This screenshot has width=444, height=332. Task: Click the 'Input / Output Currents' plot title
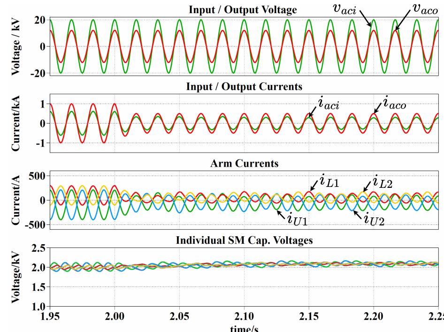[x=244, y=86]
